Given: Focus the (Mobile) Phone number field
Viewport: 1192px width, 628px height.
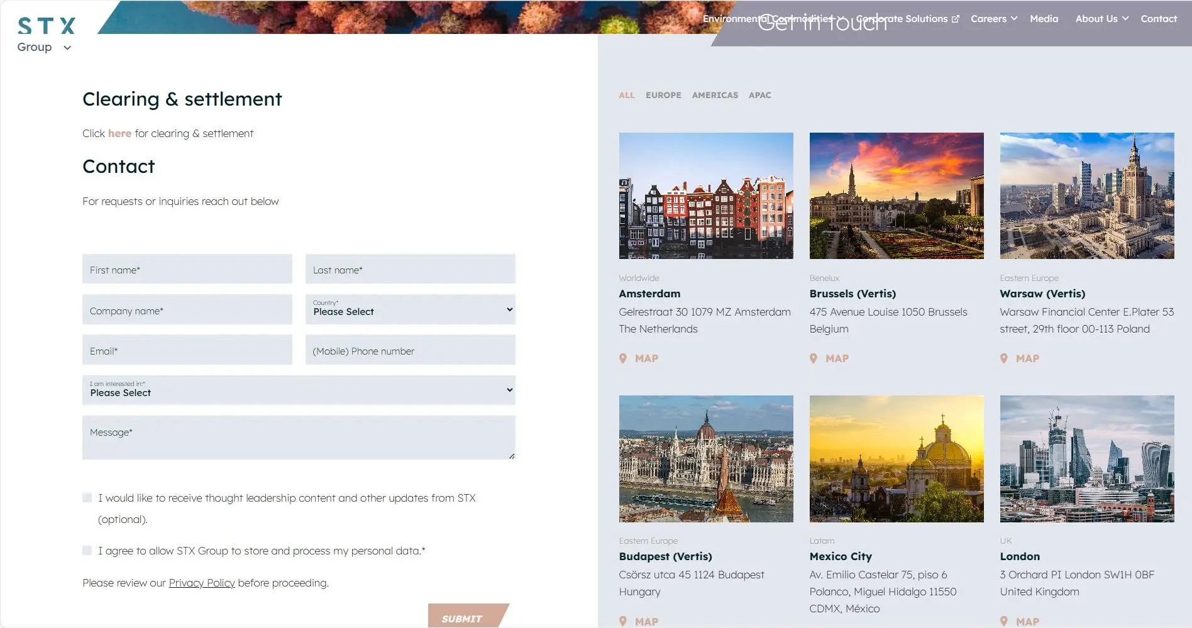Looking at the screenshot, I should click(x=411, y=350).
